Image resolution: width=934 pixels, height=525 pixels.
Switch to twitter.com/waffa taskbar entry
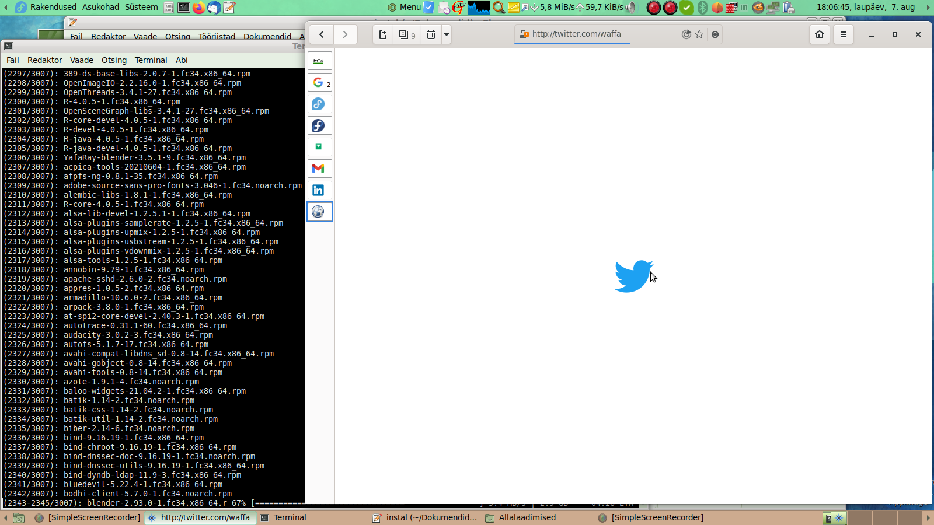point(200,517)
